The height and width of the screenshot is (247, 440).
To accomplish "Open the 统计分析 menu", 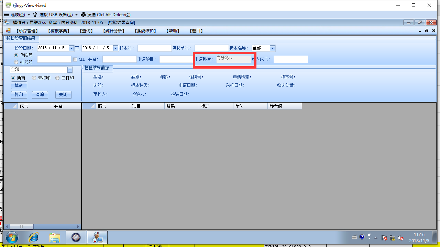I will point(114,31).
